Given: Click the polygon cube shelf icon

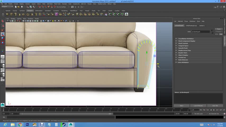Looking at the screenshot, I should [x=11, y=14].
